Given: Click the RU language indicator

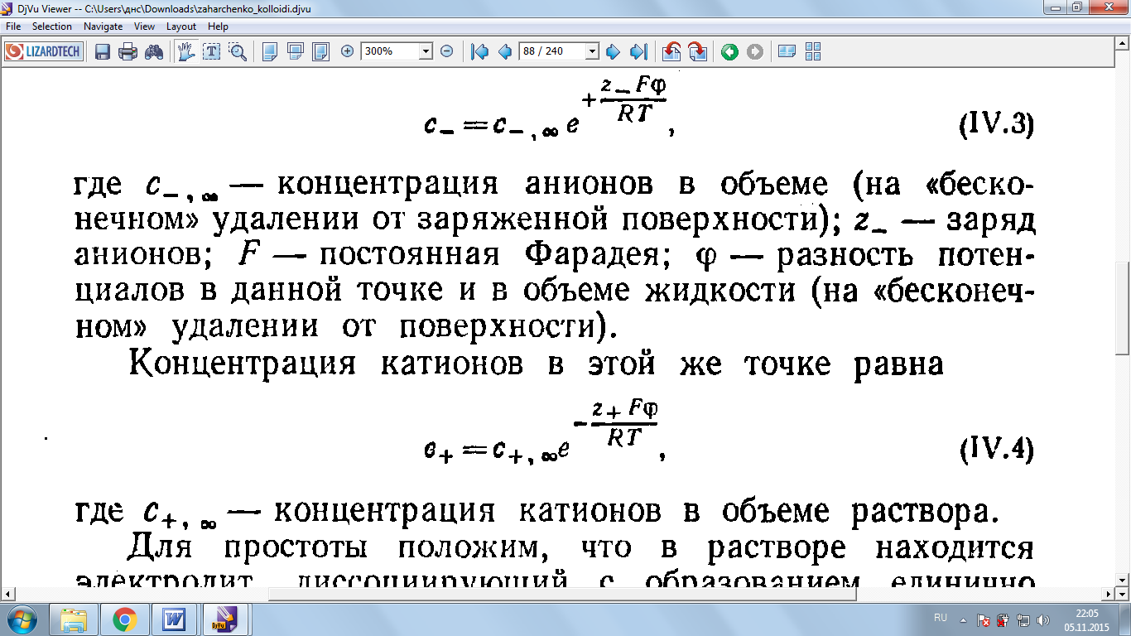Looking at the screenshot, I should [x=941, y=618].
